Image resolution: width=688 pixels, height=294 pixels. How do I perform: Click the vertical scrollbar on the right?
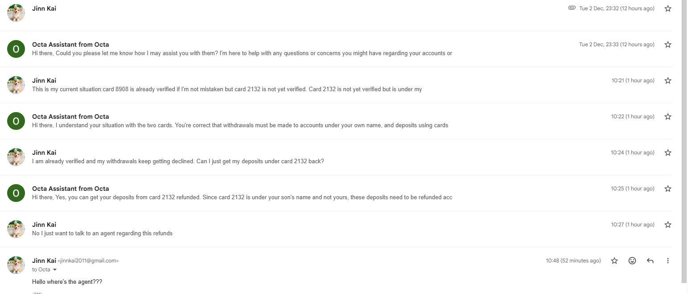(x=684, y=133)
